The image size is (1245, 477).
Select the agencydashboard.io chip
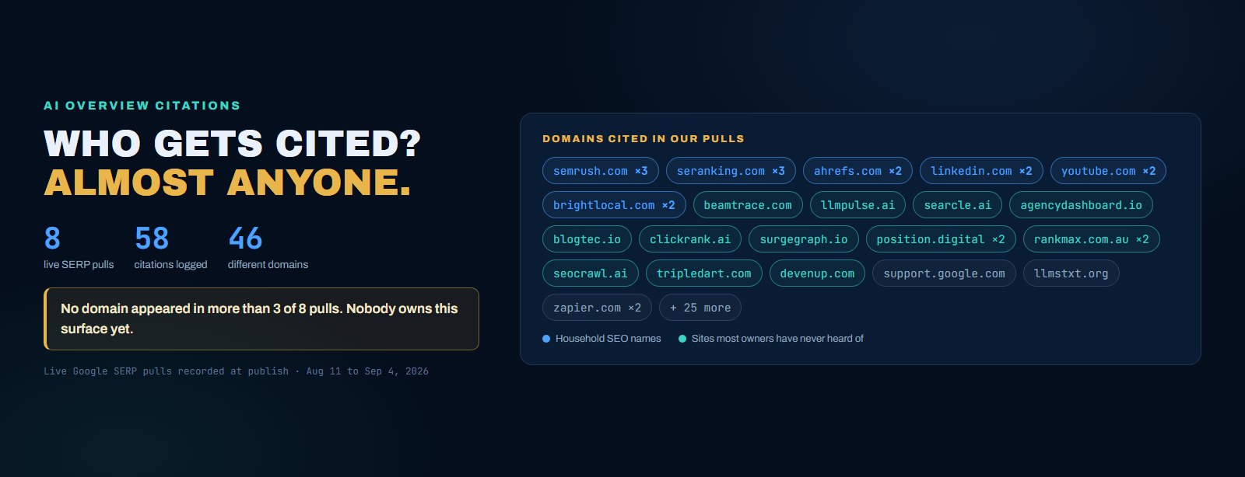pos(1081,205)
